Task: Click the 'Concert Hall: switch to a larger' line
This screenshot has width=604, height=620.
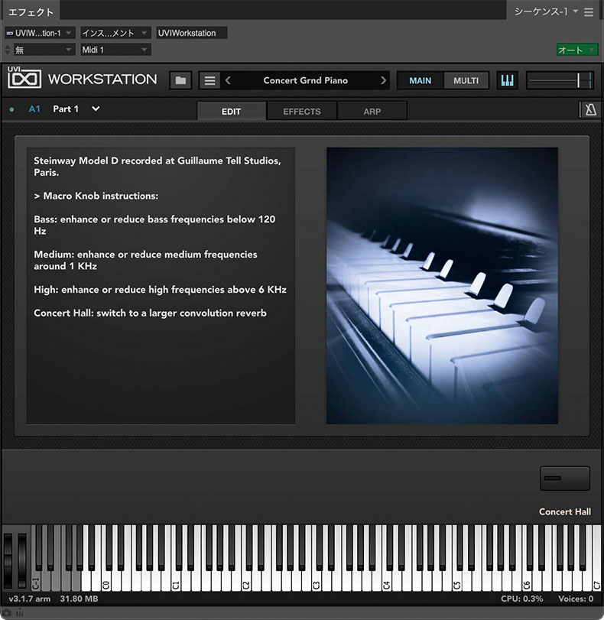Action: [x=150, y=313]
